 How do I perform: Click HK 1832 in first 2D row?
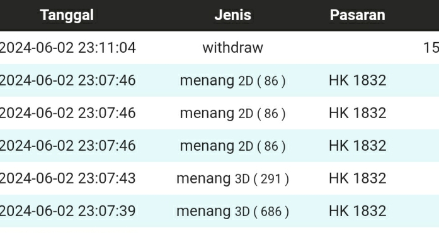tap(358, 80)
